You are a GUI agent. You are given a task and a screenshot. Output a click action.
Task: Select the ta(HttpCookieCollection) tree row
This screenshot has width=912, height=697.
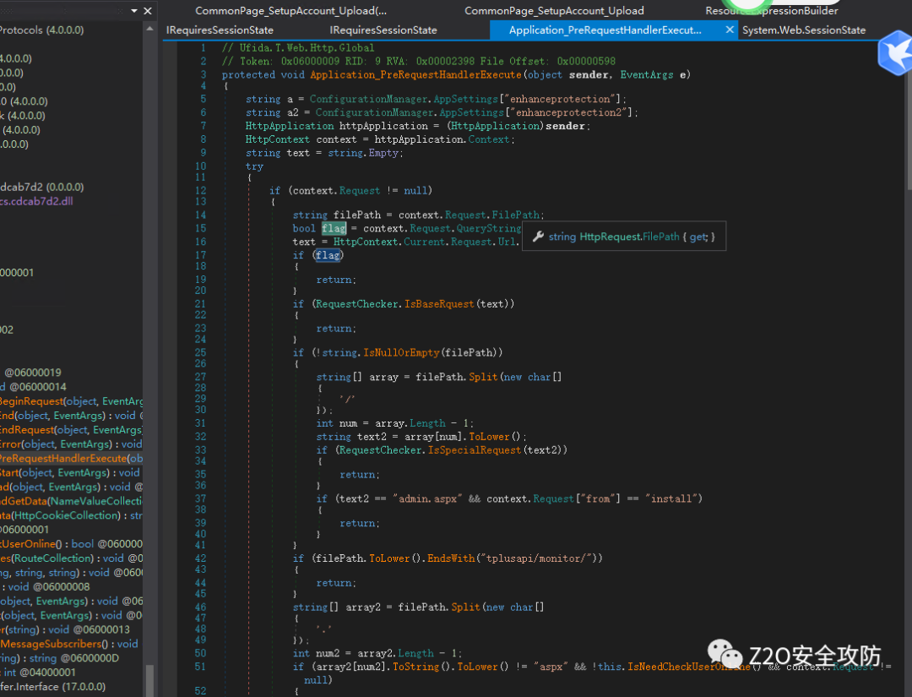pyautogui.click(x=71, y=515)
